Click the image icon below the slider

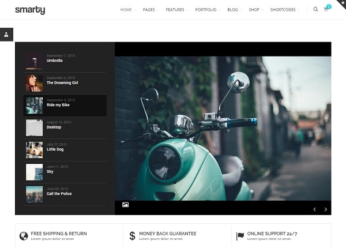pyautogui.click(x=125, y=205)
